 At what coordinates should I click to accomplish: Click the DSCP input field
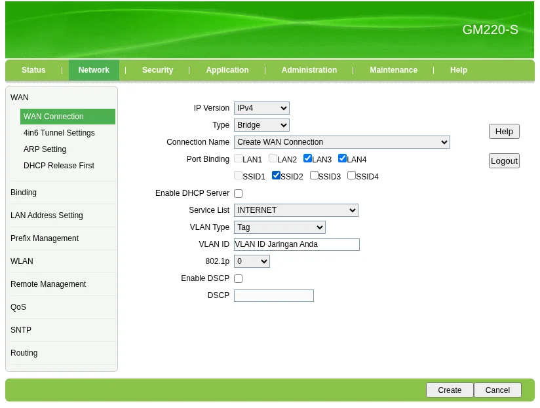pos(274,295)
